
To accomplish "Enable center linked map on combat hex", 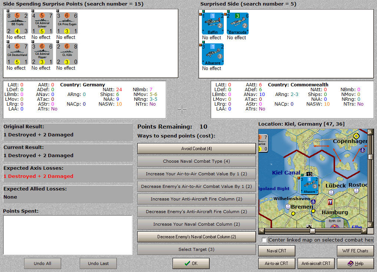I will point(264,240).
